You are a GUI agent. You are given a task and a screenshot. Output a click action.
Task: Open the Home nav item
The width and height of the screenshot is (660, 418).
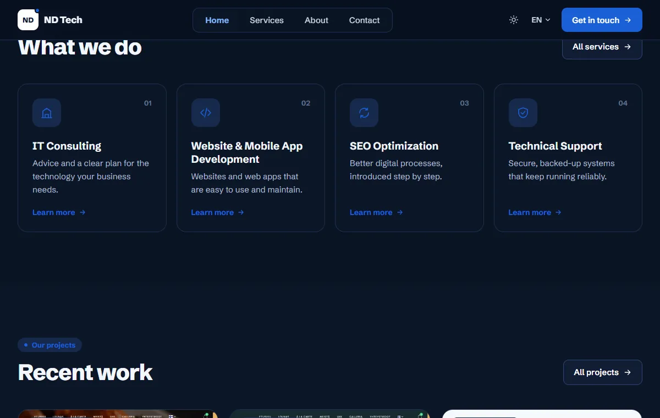click(x=217, y=20)
